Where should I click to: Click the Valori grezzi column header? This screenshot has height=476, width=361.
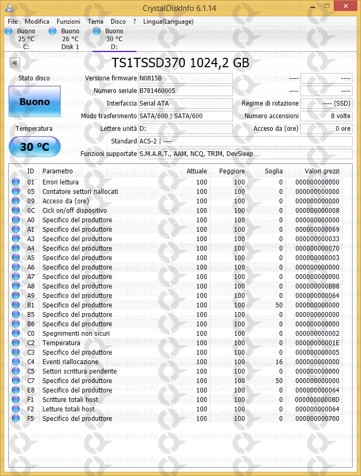pos(322,171)
